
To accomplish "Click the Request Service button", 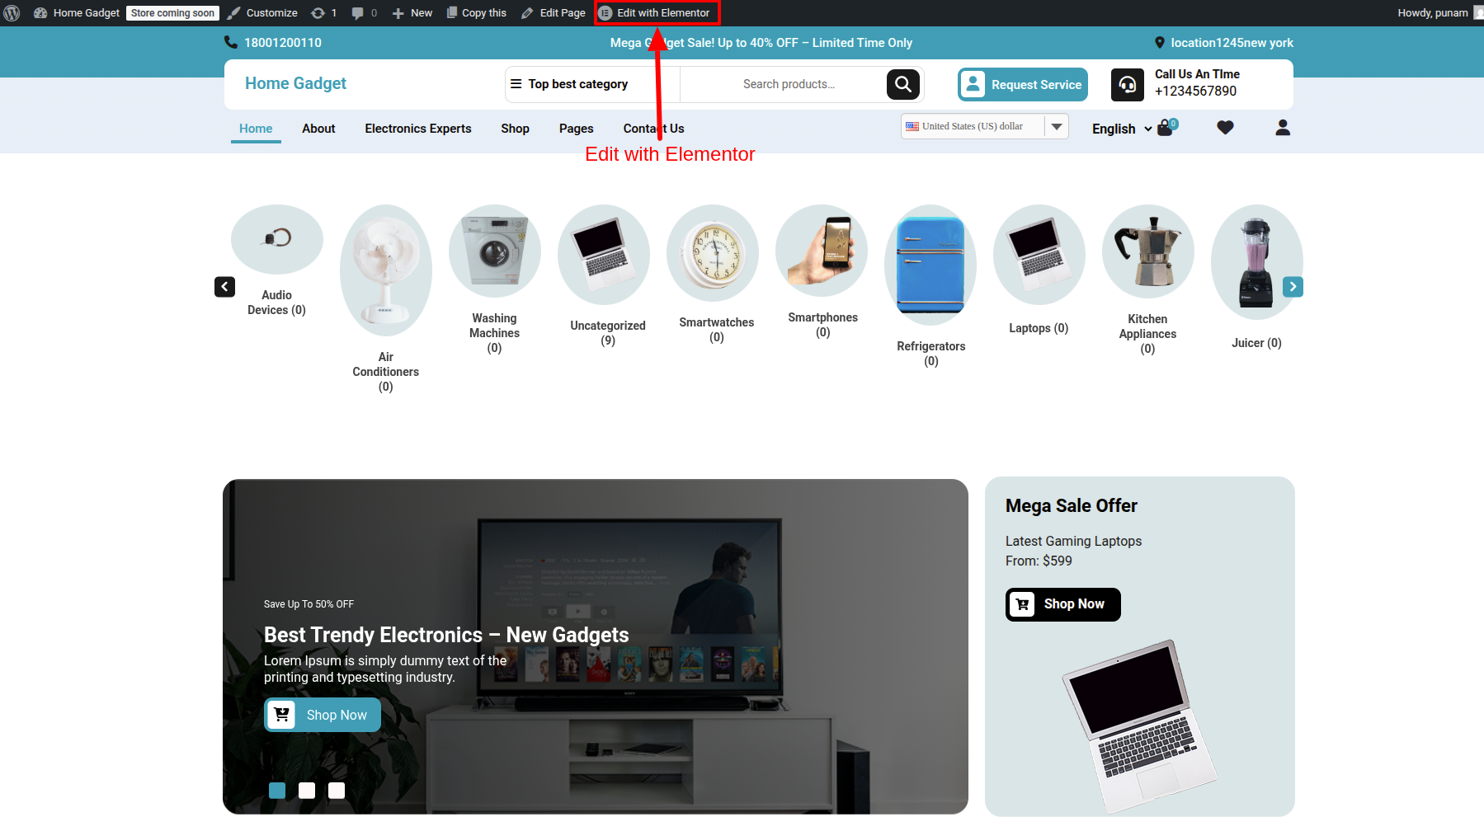I will pyautogui.click(x=1023, y=85).
